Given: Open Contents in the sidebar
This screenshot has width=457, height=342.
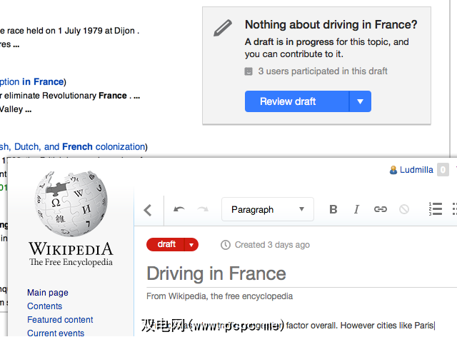Looking at the screenshot, I should [x=44, y=306].
